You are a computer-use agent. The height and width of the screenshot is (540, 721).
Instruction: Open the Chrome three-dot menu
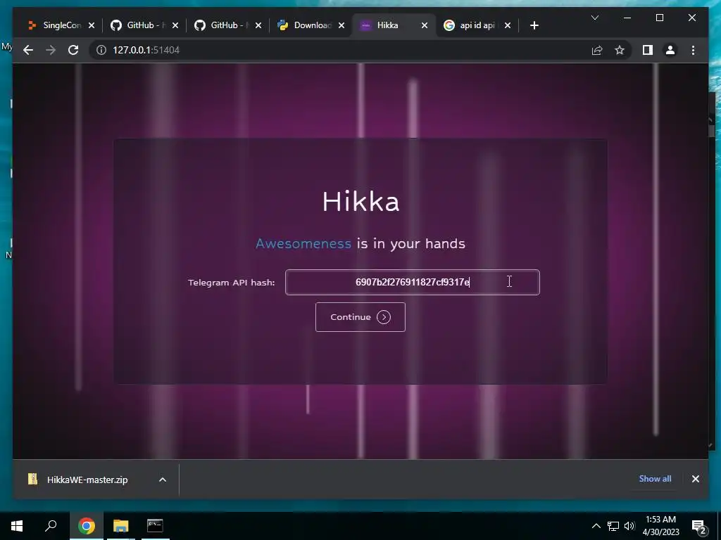tap(693, 50)
